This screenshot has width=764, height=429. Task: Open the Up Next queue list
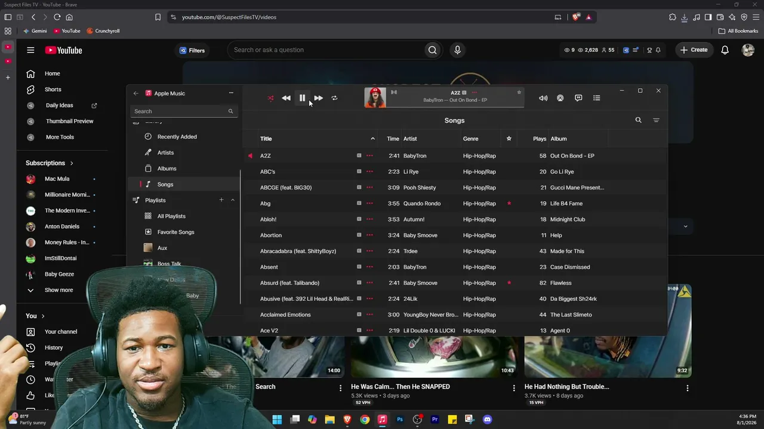pos(596,98)
